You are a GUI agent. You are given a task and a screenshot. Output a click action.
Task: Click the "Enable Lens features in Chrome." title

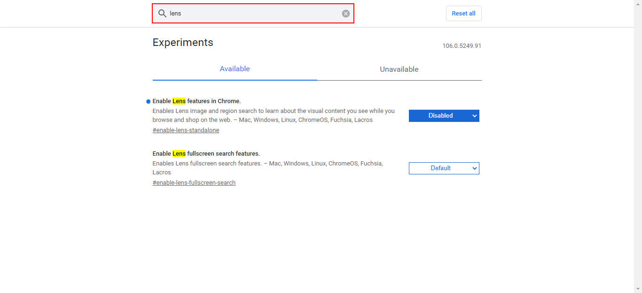[x=196, y=101]
